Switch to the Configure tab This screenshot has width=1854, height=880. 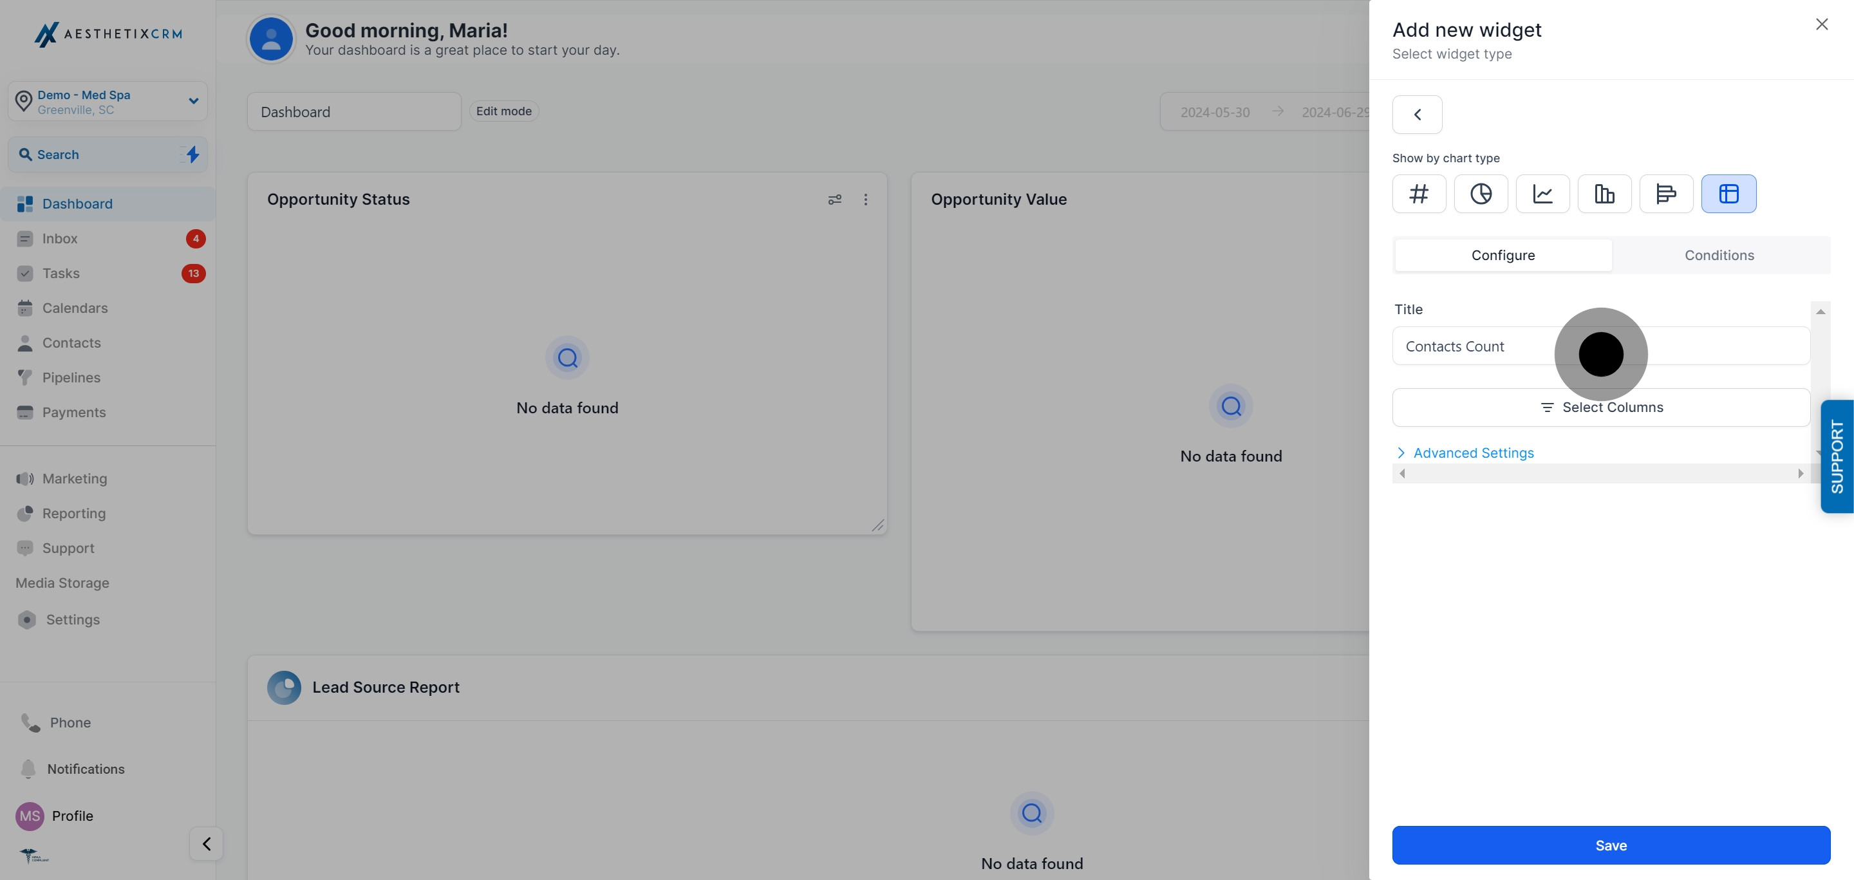(x=1502, y=256)
